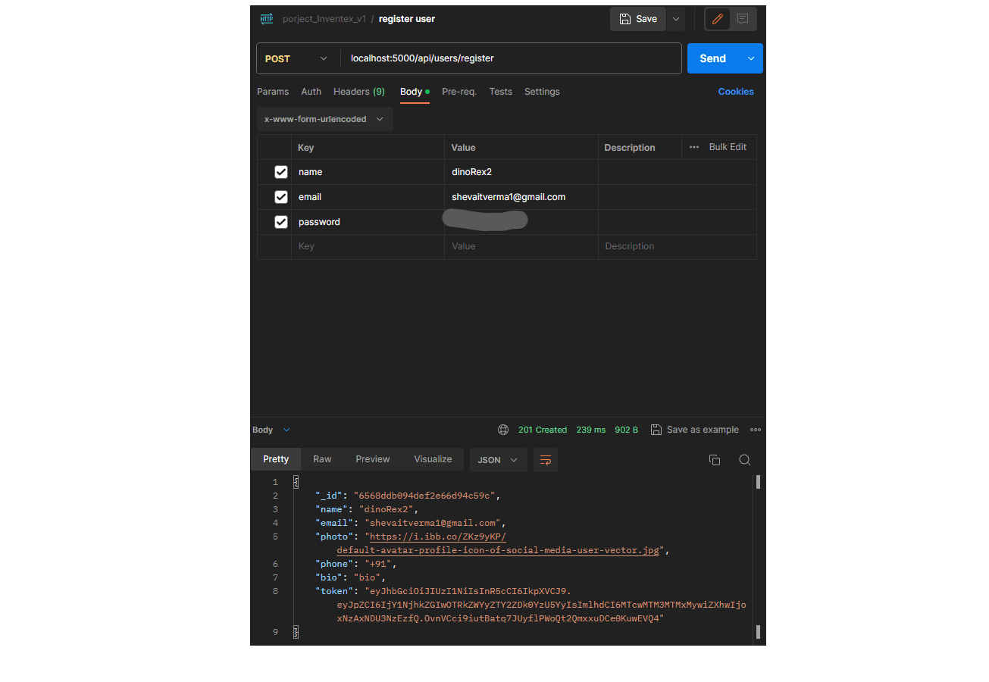989x682 pixels.
Task: Uncheck the name parameter checkbox
Action: pos(281,172)
